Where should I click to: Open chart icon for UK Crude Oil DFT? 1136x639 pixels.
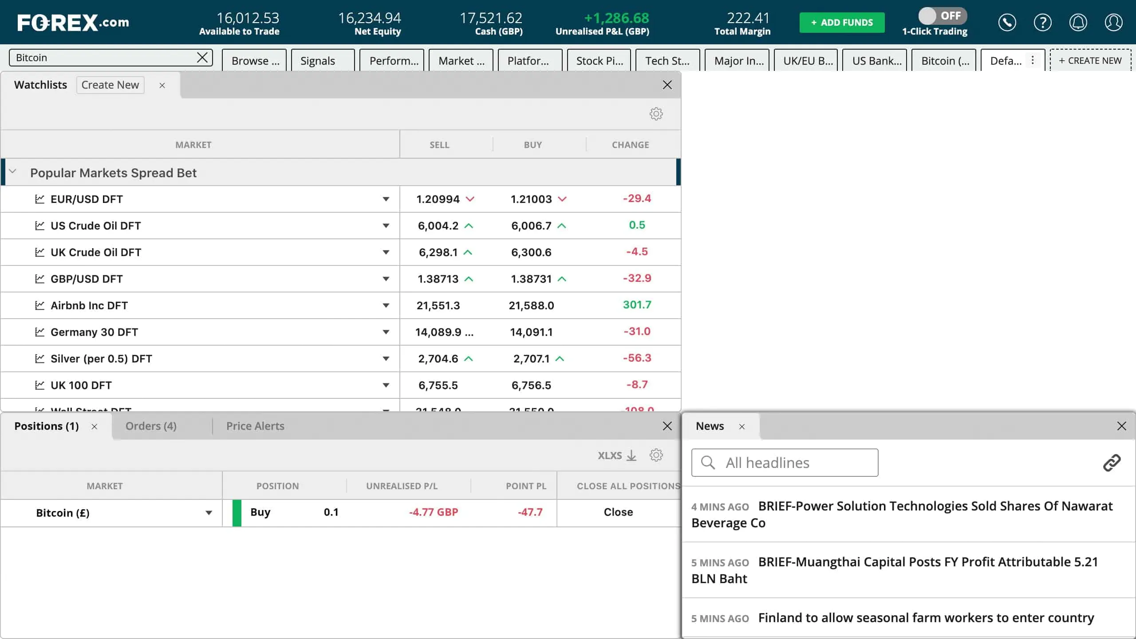click(39, 252)
